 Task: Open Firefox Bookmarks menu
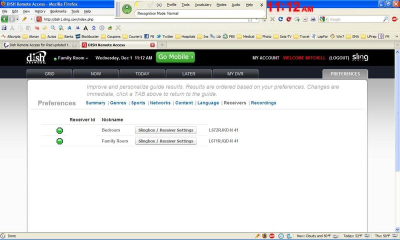(x=58, y=11)
